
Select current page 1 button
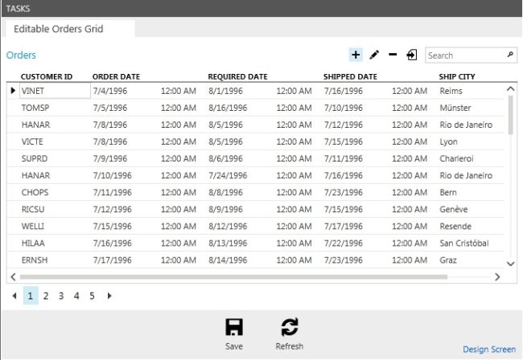pos(31,296)
